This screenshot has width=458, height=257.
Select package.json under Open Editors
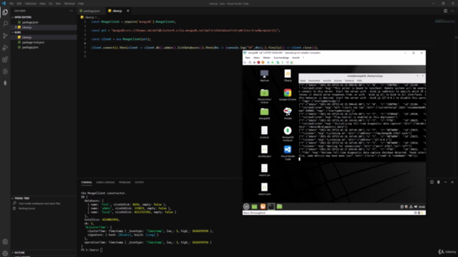44,22
